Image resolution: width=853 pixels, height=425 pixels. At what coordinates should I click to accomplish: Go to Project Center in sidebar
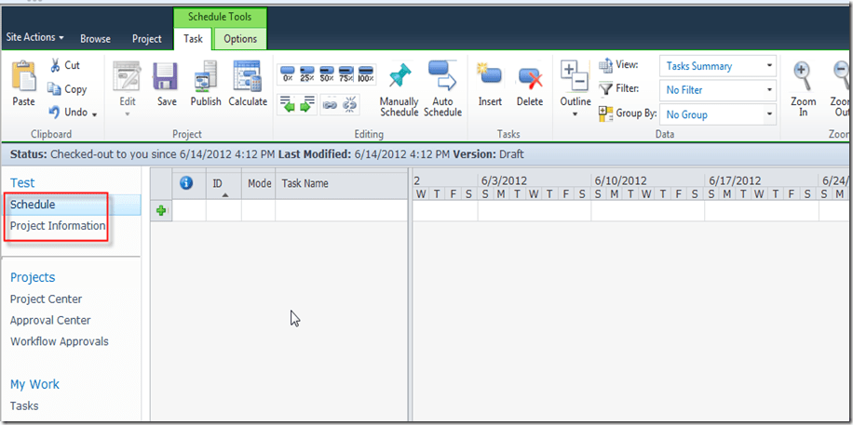coord(46,299)
